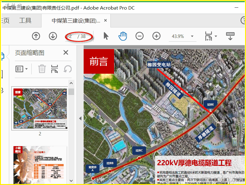
Task: Zoom in with the plus button
Action: point(157,36)
